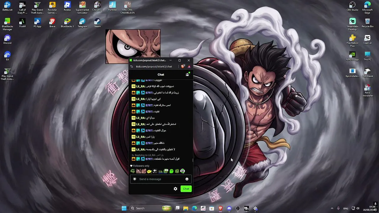Image resolution: width=379 pixels, height=213 pixels.
Task: Select This PC desktop icon
Action: coord(367,56)
